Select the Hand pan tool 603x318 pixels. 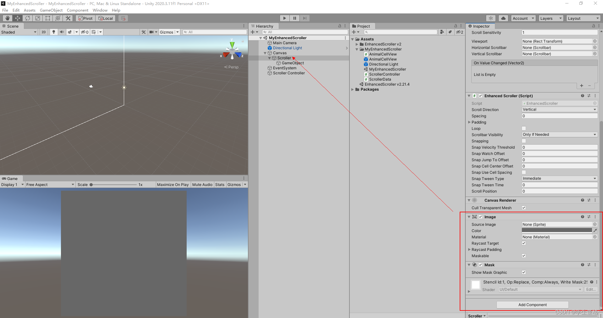7,18
